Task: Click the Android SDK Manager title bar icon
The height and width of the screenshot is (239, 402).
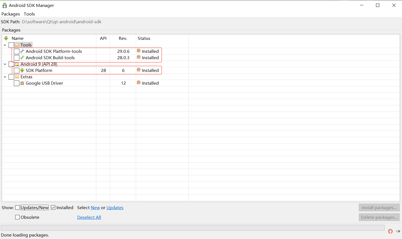Action: pyautogui.click(x=4, y=5)
